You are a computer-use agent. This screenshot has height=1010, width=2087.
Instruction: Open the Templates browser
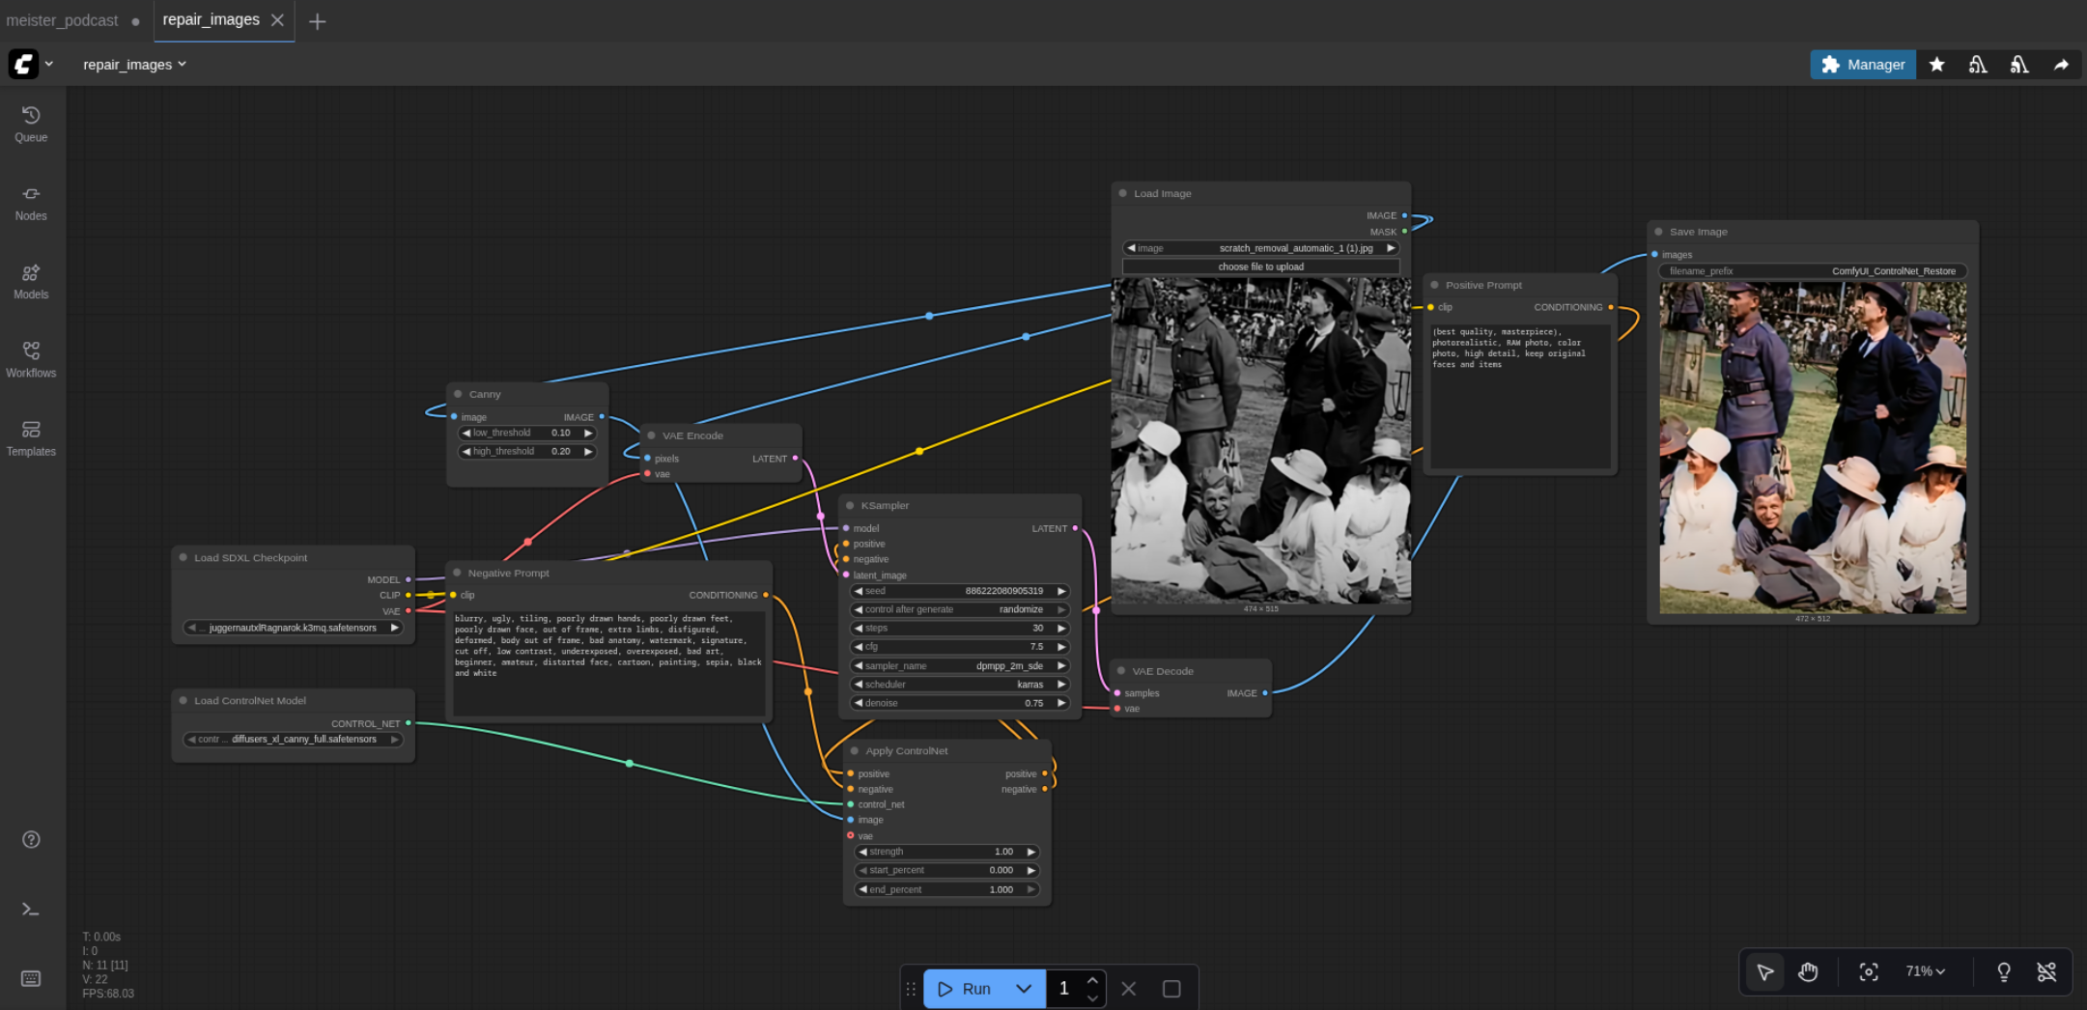click(31, 438)
